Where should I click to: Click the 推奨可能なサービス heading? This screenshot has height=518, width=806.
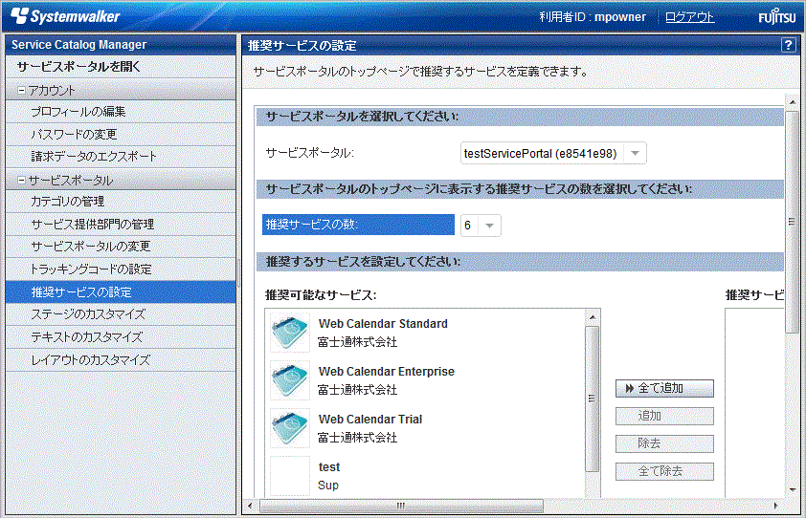(x=321, y=295)
